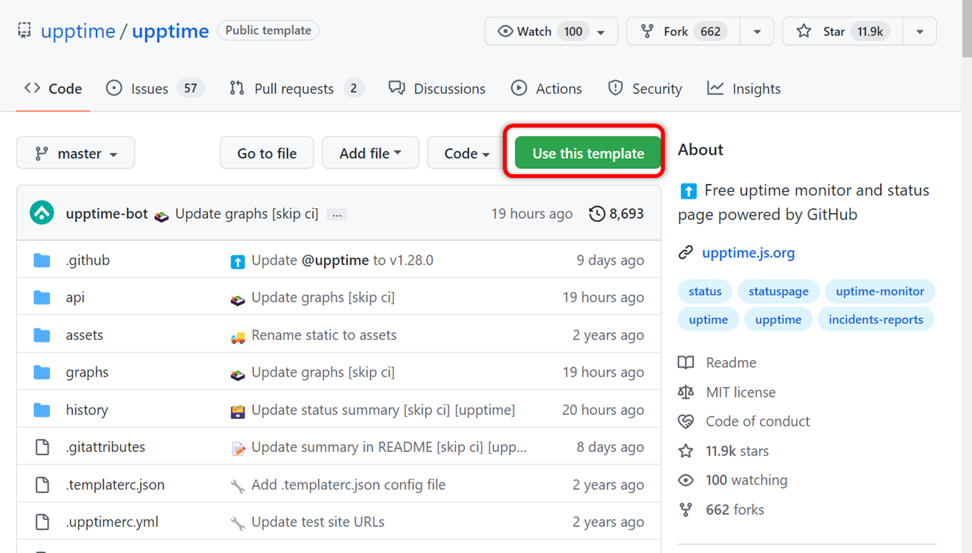Click the incidents-reports topic tag
Viewport: 972px width, 553px height.
click(875, 319)
